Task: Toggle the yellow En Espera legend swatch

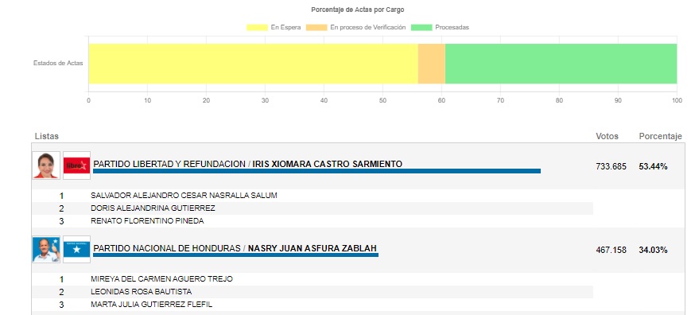Action: coord(257,28)
